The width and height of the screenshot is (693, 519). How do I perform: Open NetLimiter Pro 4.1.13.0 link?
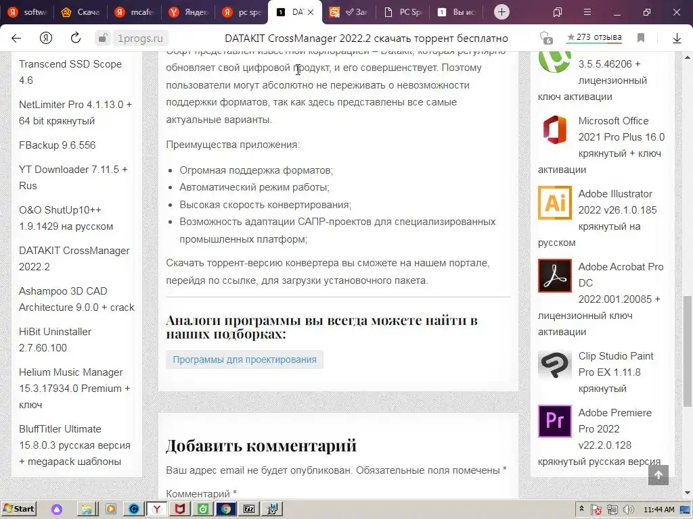point(76,113)
